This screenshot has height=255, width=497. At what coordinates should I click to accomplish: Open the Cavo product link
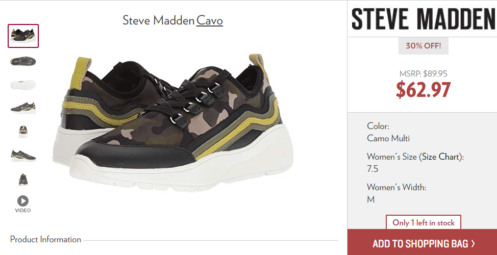point(210,20)
